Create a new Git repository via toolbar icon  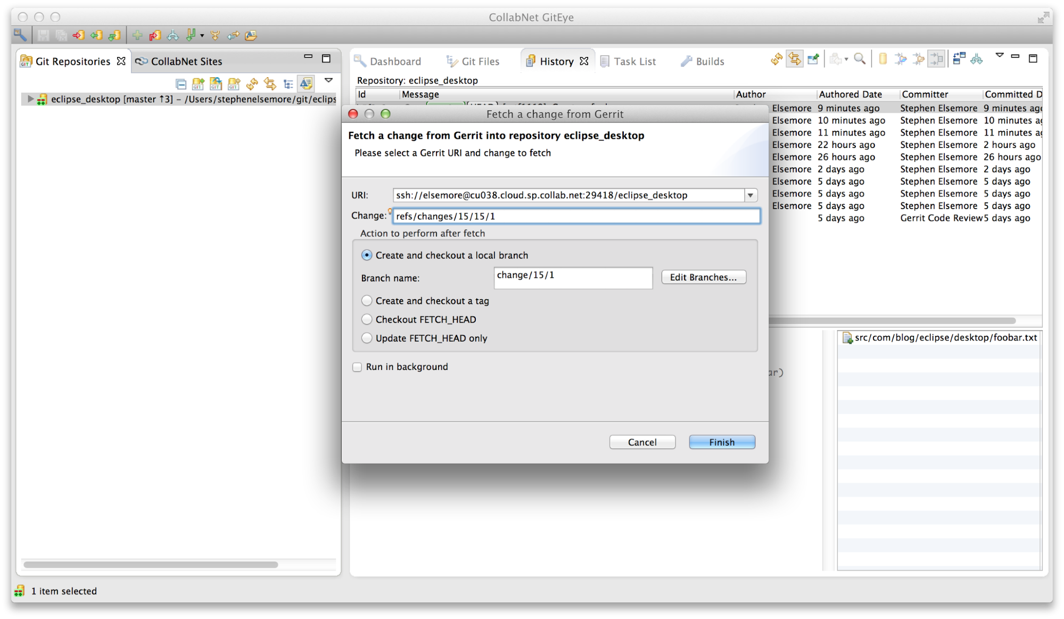233,84
